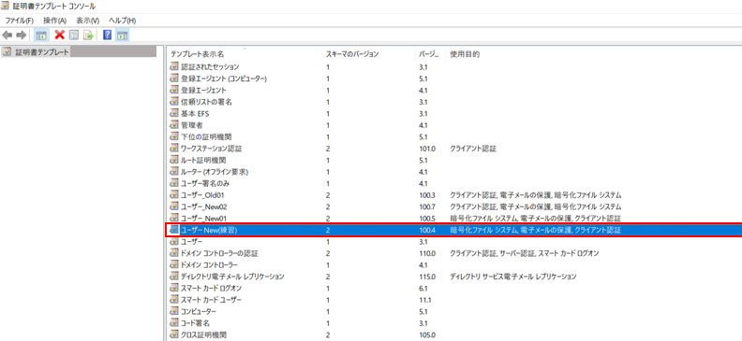Click version value 11.1
The height and width of the screenshot is (341, 742).
[424, 300]
